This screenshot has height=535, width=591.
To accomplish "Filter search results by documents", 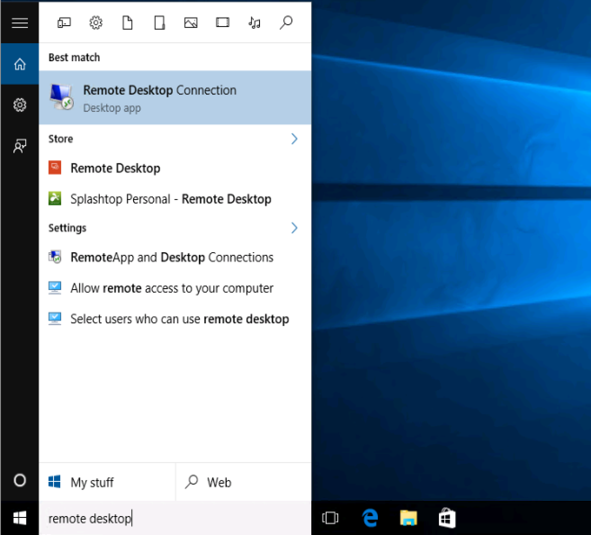I will click(x=127, y=23).
